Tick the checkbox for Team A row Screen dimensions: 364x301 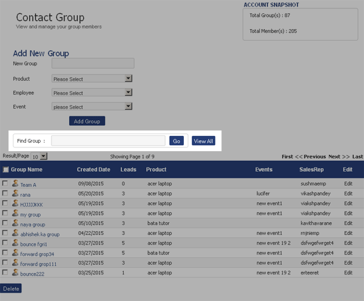tap(5, 183)
